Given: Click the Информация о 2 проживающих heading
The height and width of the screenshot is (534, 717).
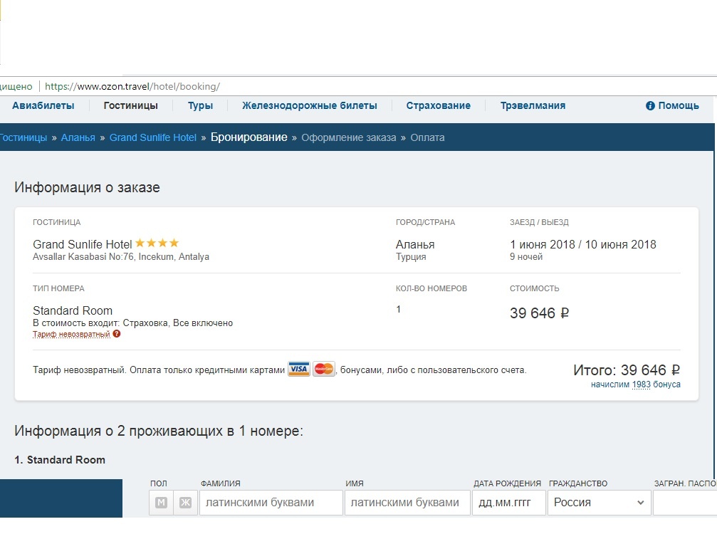Looking at the screenshot, I should [x=159, y=431].
